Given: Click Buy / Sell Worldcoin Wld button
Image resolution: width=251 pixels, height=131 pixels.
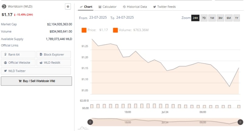Looking at the screenshot, I should pos(37,81).
